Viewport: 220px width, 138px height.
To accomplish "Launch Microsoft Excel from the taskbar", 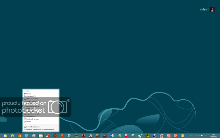I will 119,136.
